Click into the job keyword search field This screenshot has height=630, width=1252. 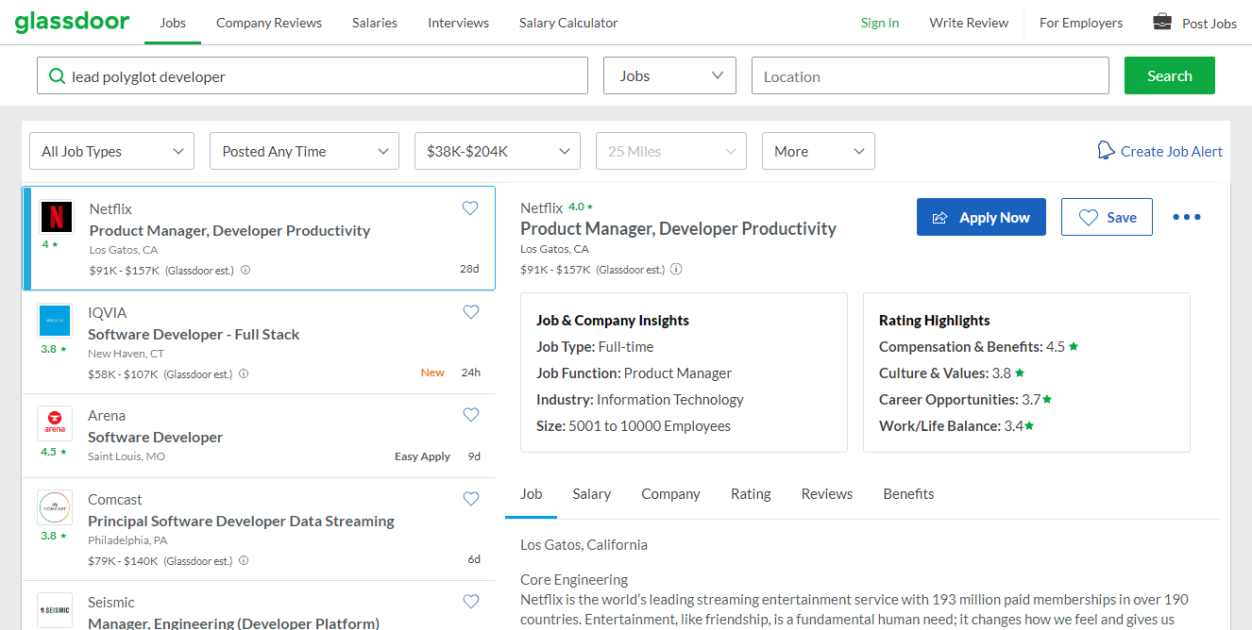click(x=313, y=75)
